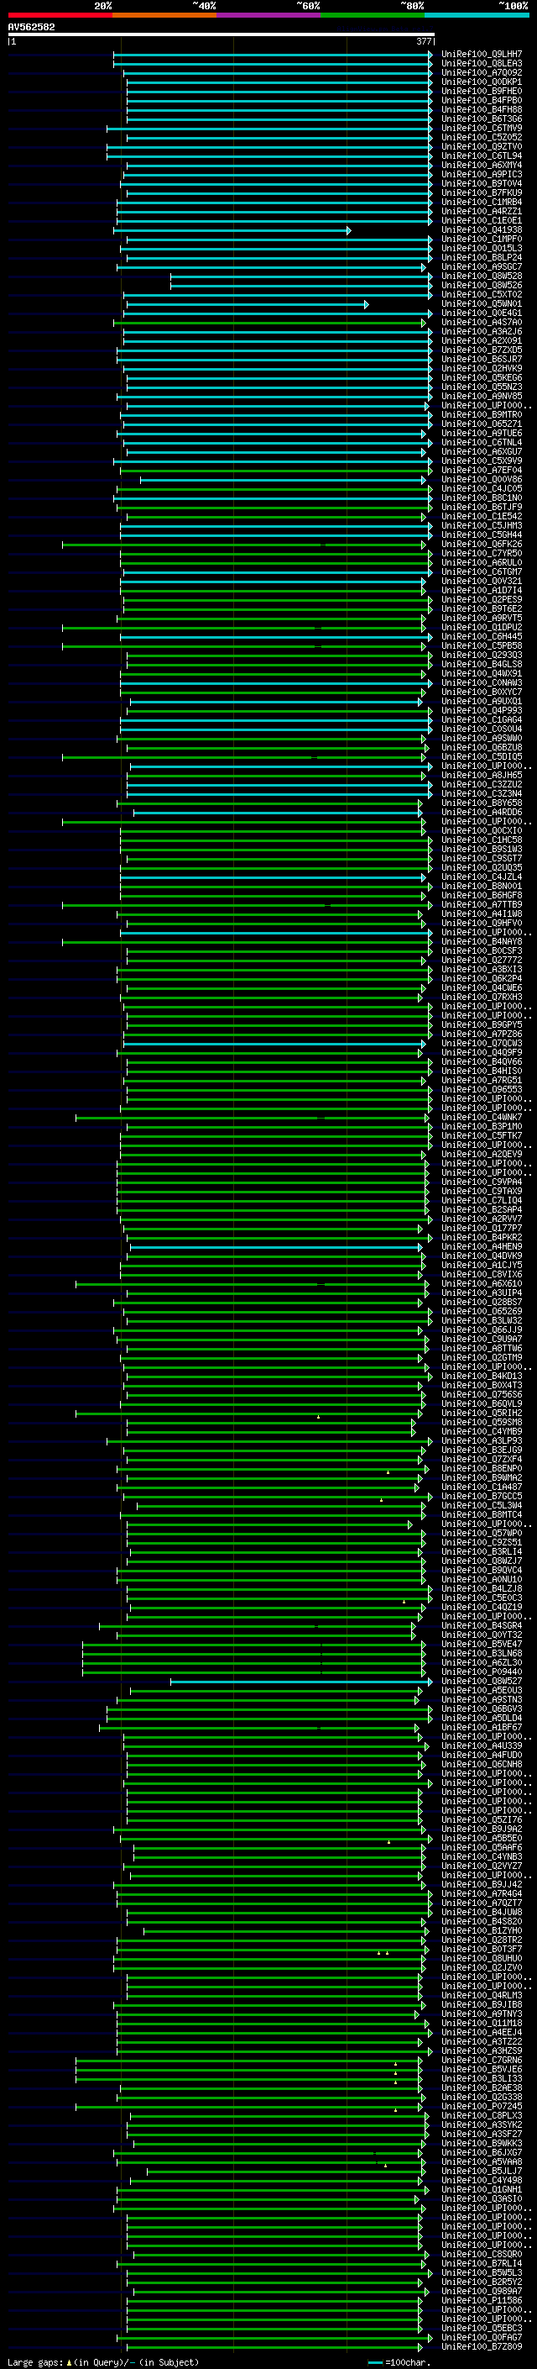Image resolution: width=537 pixels, height=2369 pixels.
Task: Select the UniRef100_C6TNL4 label
Action: 482,442
